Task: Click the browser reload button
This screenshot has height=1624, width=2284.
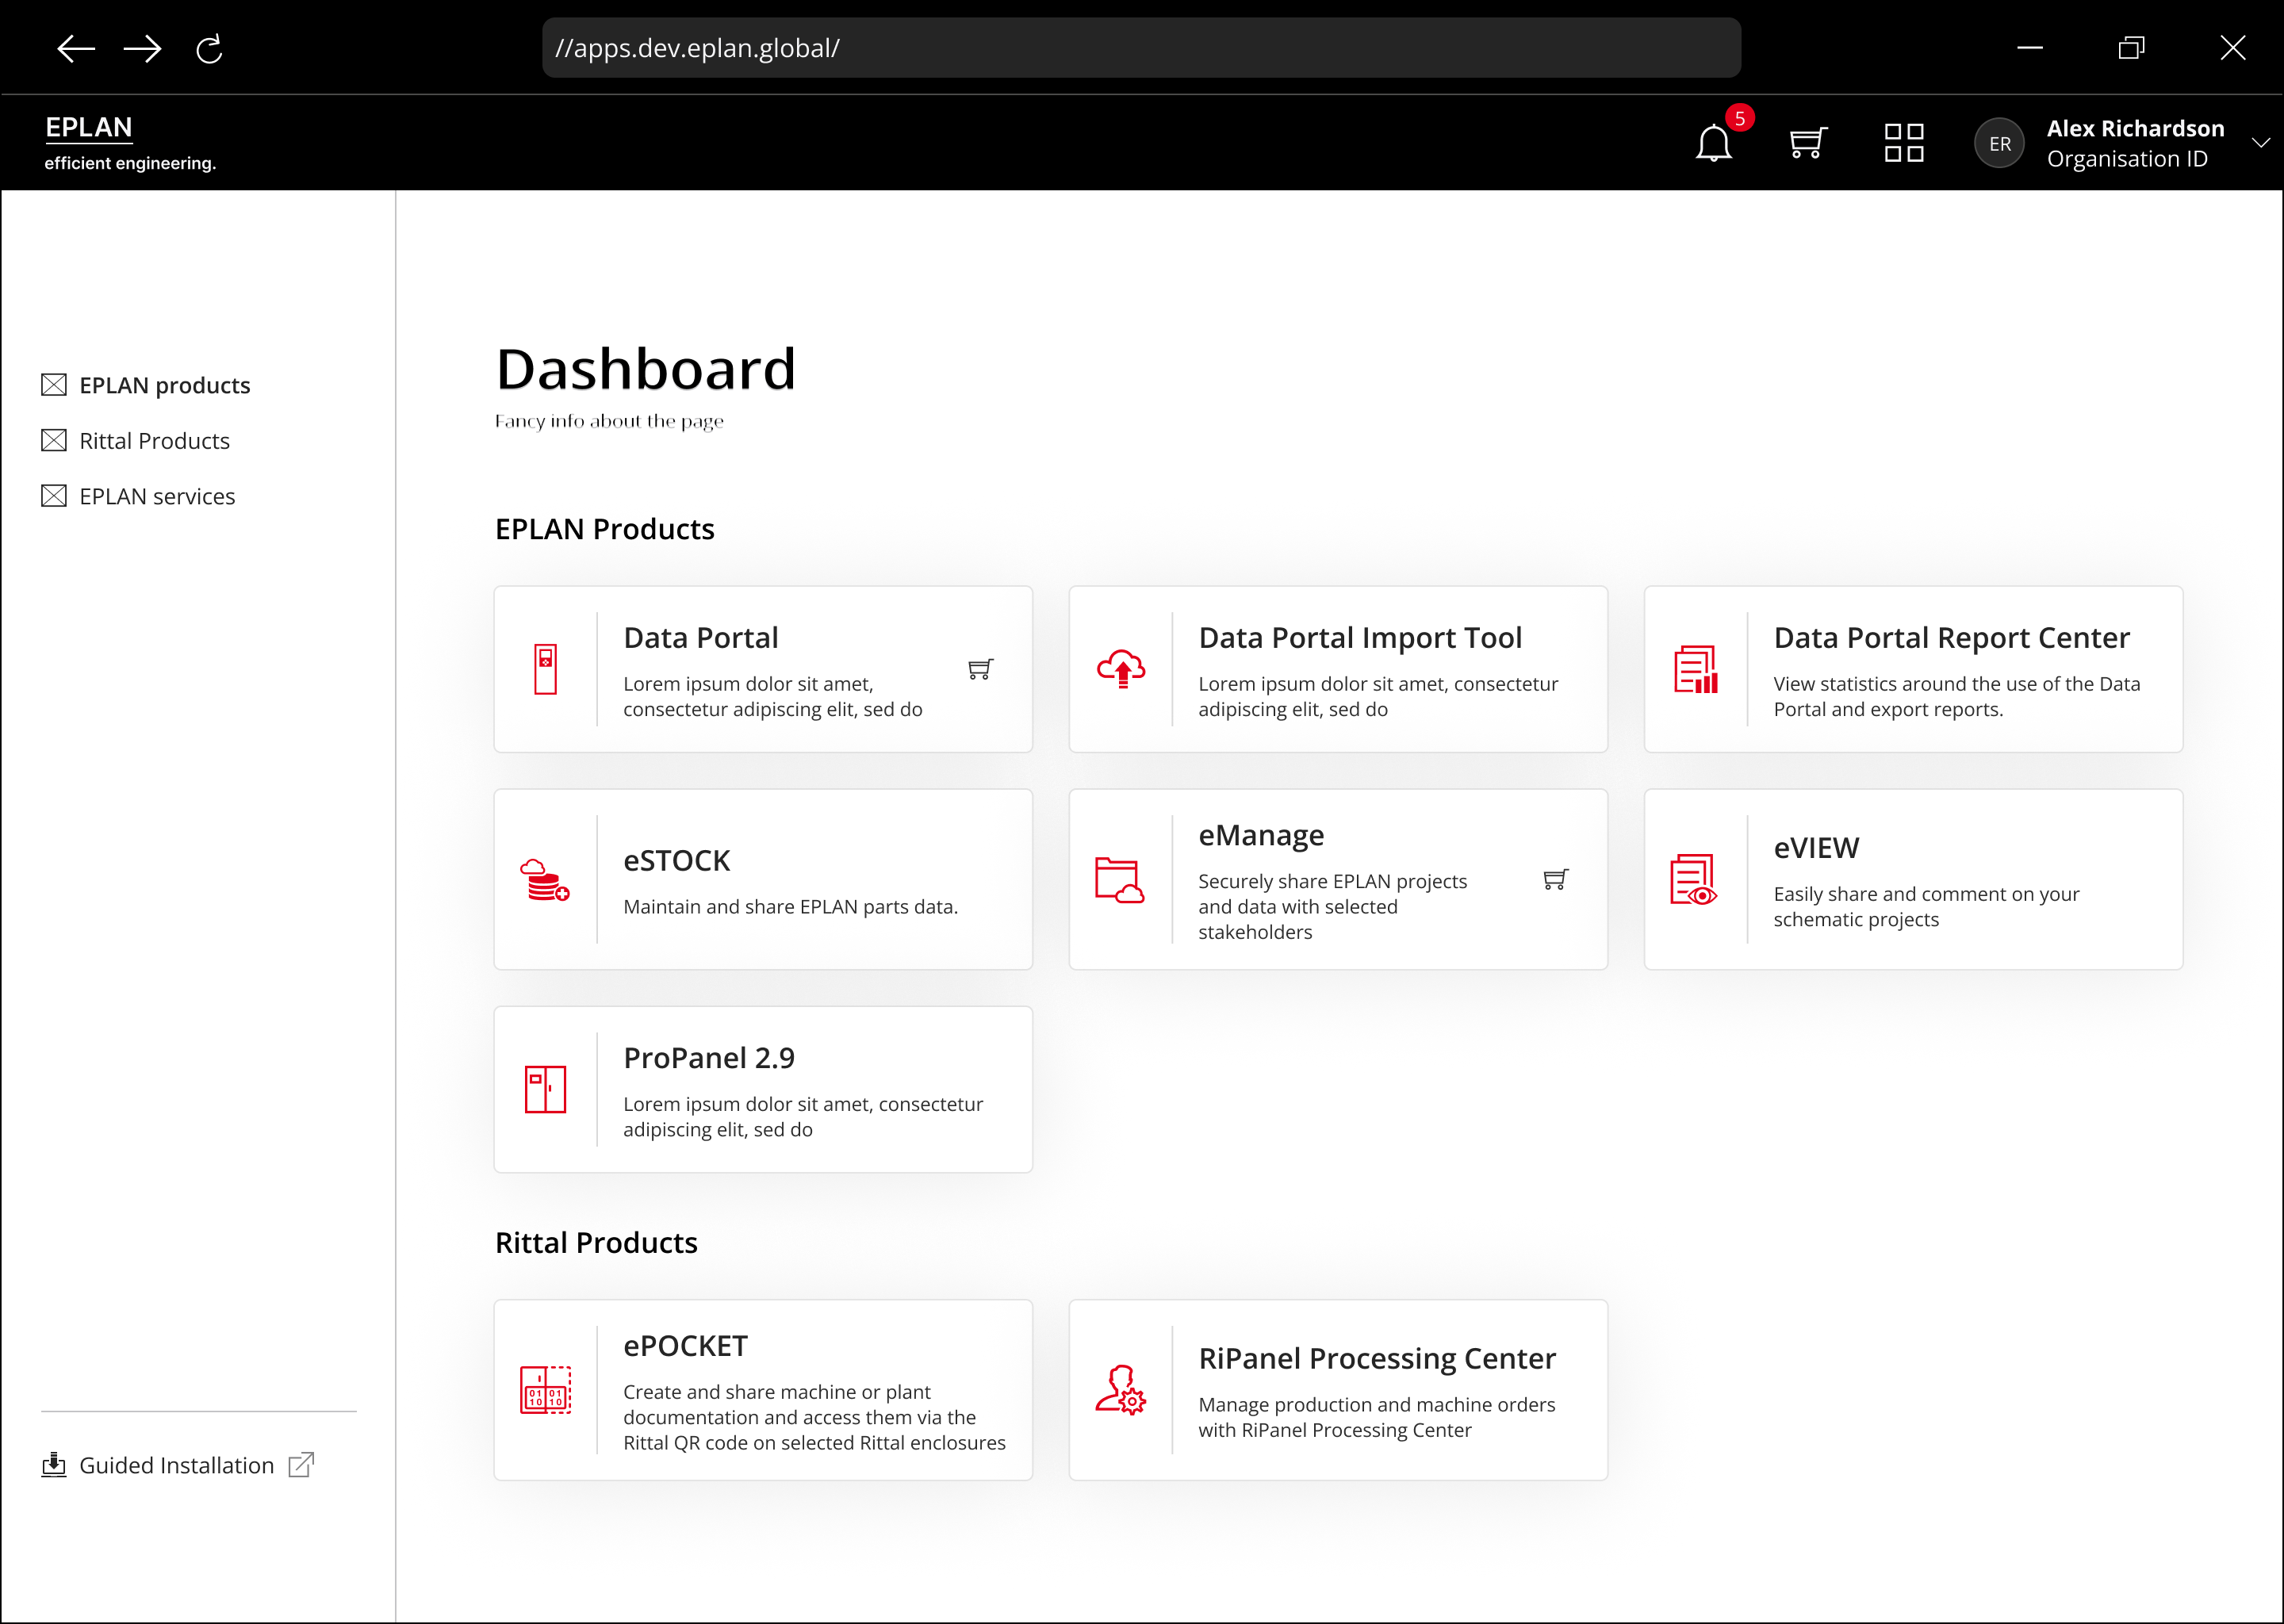Action: coord(210,48)
